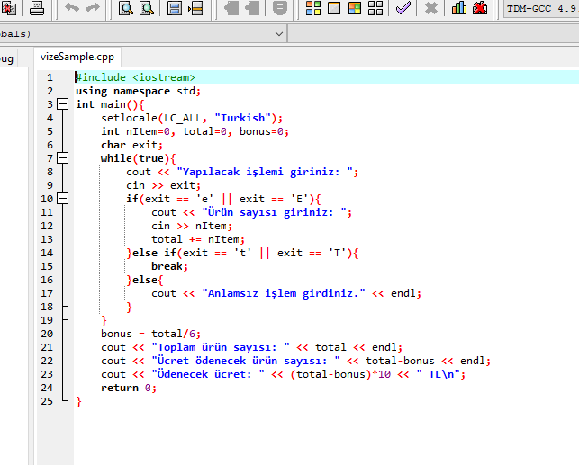Select the vizeSample.cpp editor tab

[x=77, y=57]
